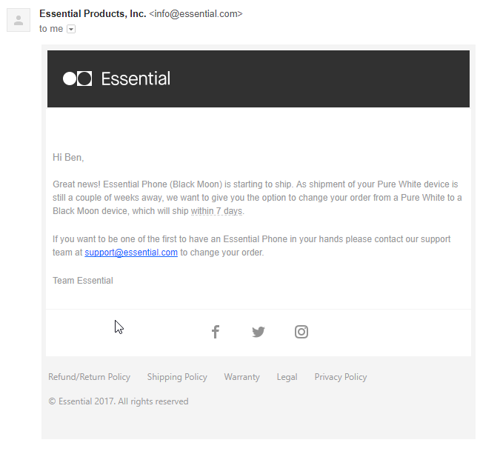Click the support@essential.com email link
The image size is (500, 454).
131,253
